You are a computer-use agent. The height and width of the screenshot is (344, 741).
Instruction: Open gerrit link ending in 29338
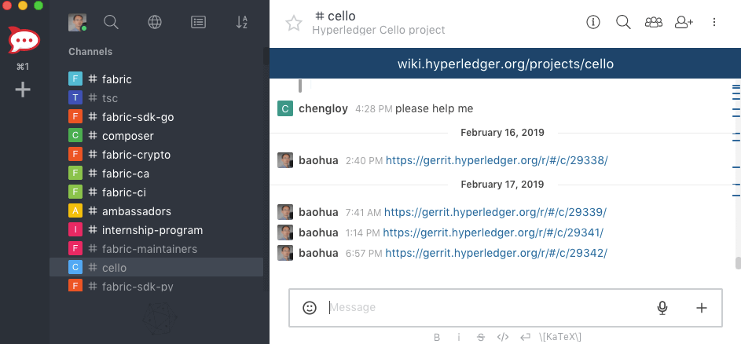tap(497, 160)
